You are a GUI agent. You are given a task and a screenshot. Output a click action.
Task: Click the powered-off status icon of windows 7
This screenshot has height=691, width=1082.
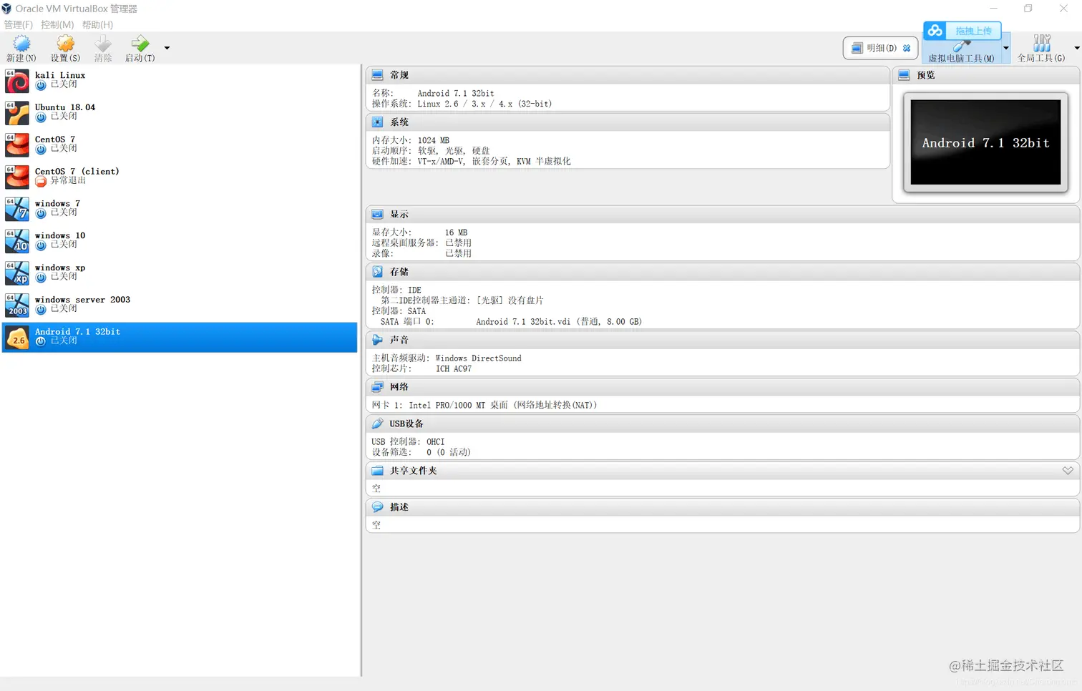[x=41, y=213]
